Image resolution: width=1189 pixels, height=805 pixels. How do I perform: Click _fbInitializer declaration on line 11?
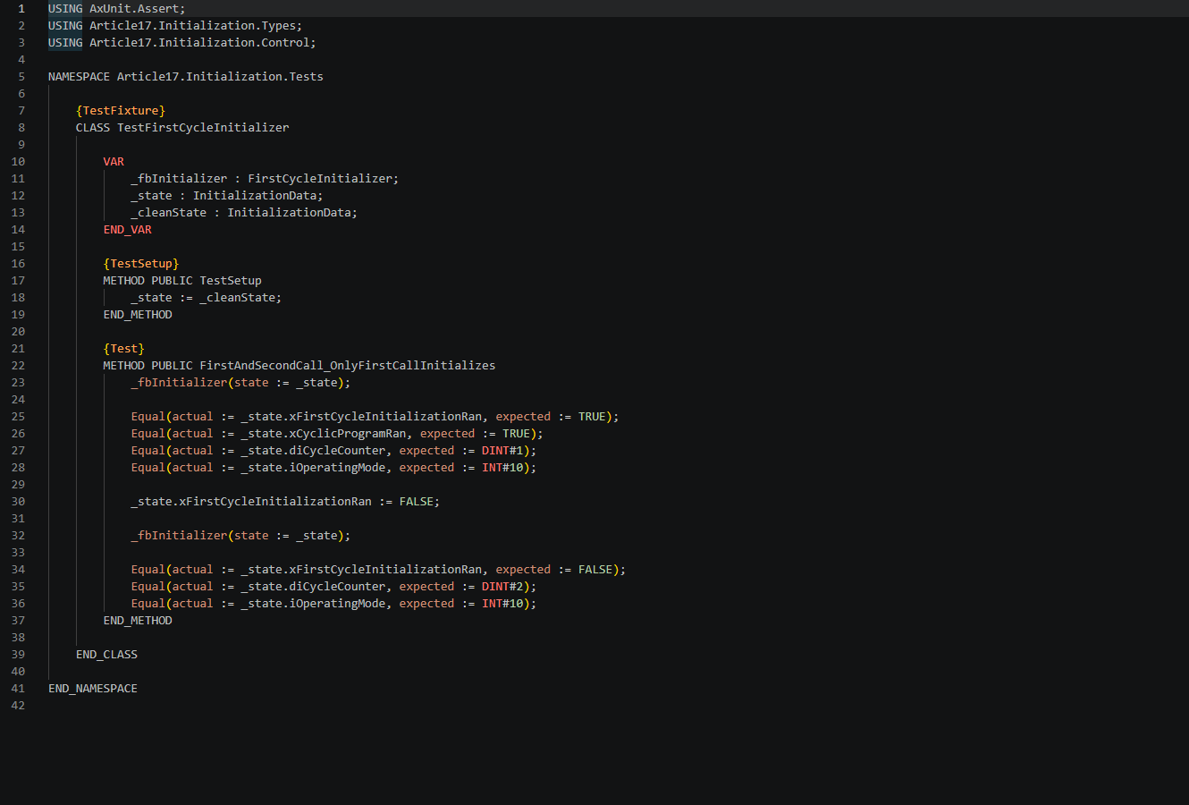(179, 179)
